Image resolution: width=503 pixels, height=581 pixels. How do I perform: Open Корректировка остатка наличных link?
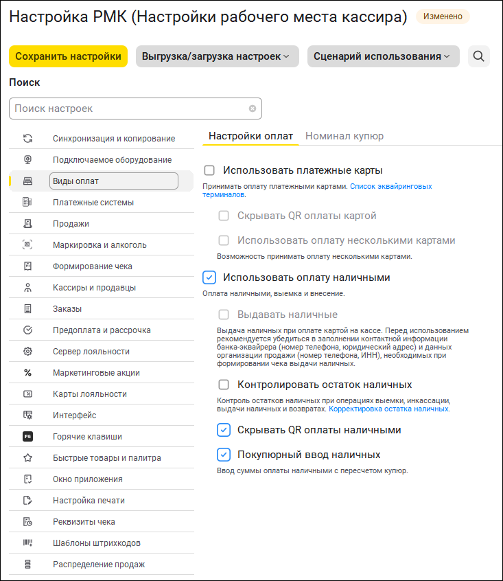388,409
